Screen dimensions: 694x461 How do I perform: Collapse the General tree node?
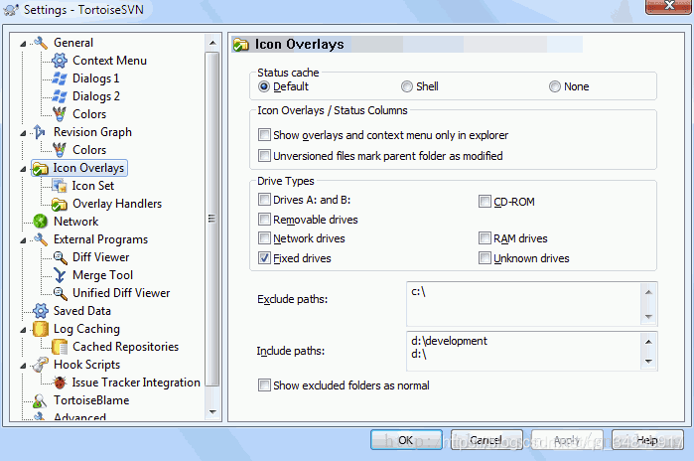[x=23, y=44]
